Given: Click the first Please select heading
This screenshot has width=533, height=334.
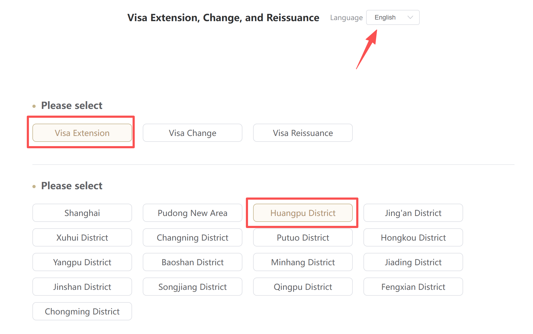Looking at the screenshot, I should coord(72,105).
